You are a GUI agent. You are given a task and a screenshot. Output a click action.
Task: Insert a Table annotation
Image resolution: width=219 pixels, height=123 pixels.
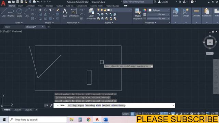click(81, 18)
